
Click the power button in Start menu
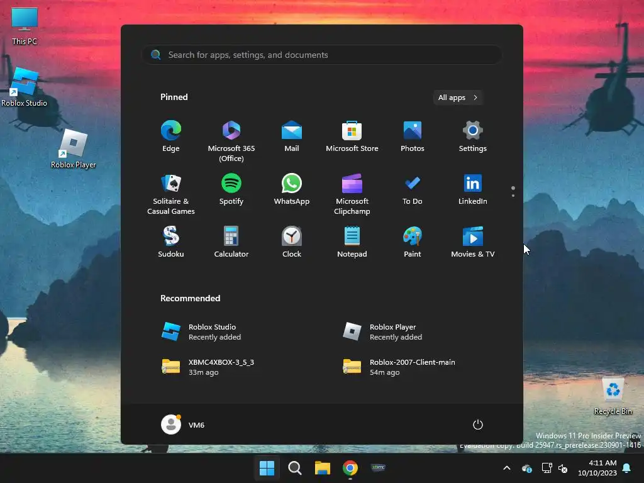tap(478, 425)
